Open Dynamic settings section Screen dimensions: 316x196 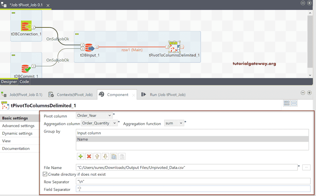pos(20,133)
